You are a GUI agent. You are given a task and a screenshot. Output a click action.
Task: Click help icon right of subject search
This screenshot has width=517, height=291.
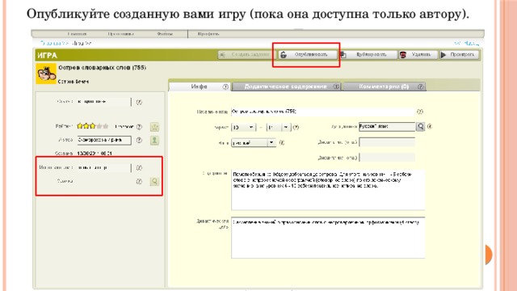(x=429, y=126)
